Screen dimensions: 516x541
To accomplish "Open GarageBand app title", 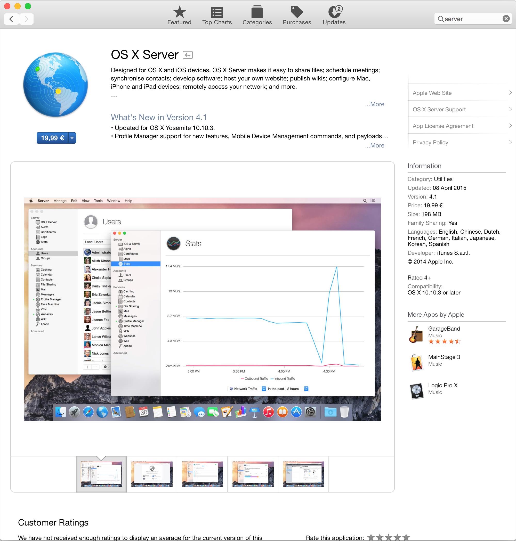I will tap(444, 329).
